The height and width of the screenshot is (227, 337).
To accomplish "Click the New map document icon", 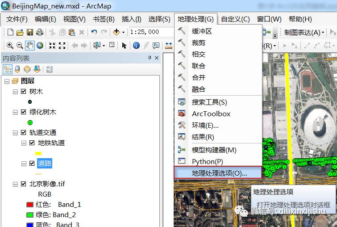I will tap(10, 32).
